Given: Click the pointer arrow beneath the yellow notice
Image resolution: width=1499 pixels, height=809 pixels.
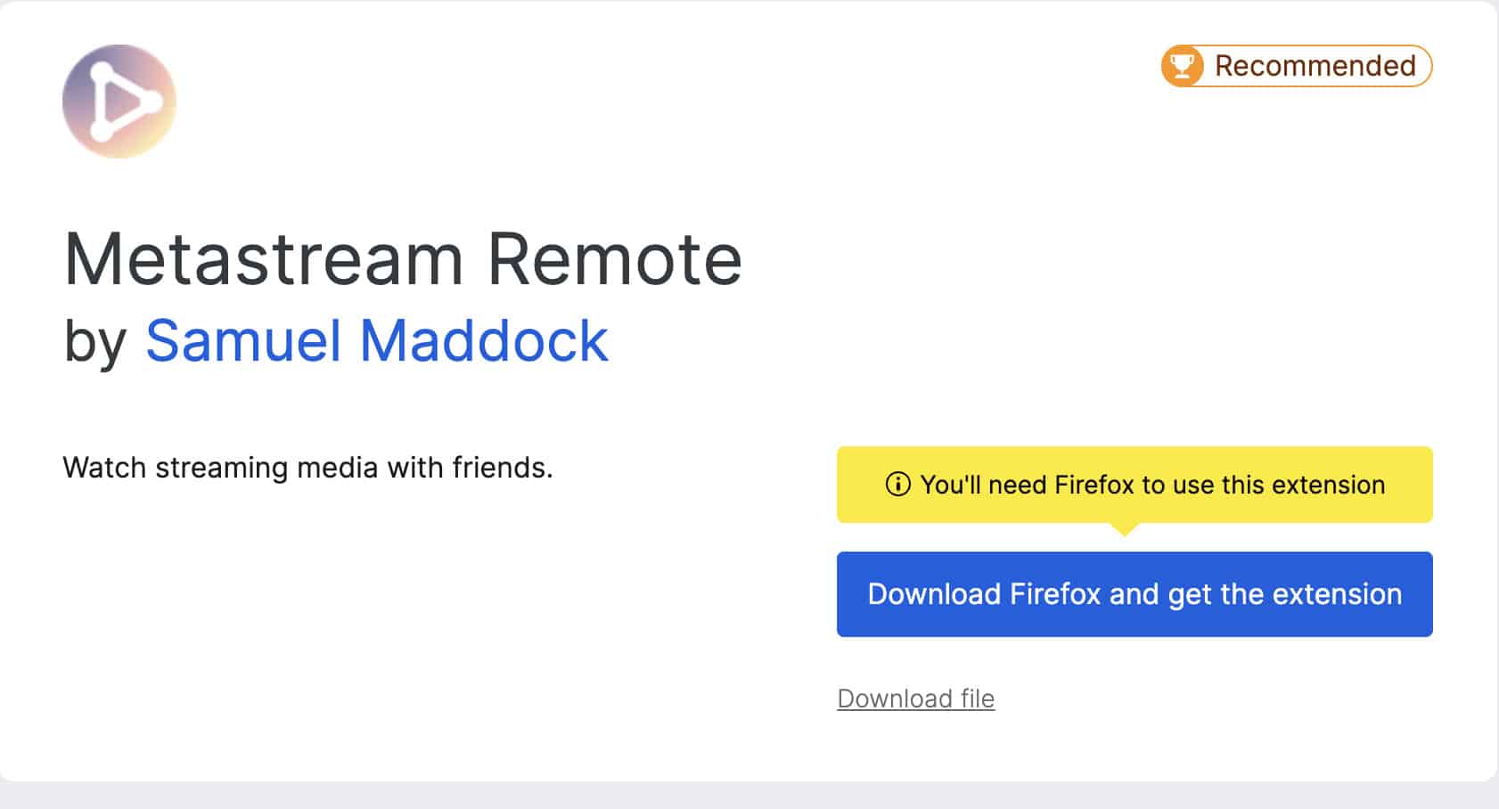Looking at the screenshot, I should (x=1125, y=529).
